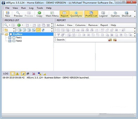138x119 pixels.
Task: Check the Test1 profile checkbox
Action: pos(14,37)
